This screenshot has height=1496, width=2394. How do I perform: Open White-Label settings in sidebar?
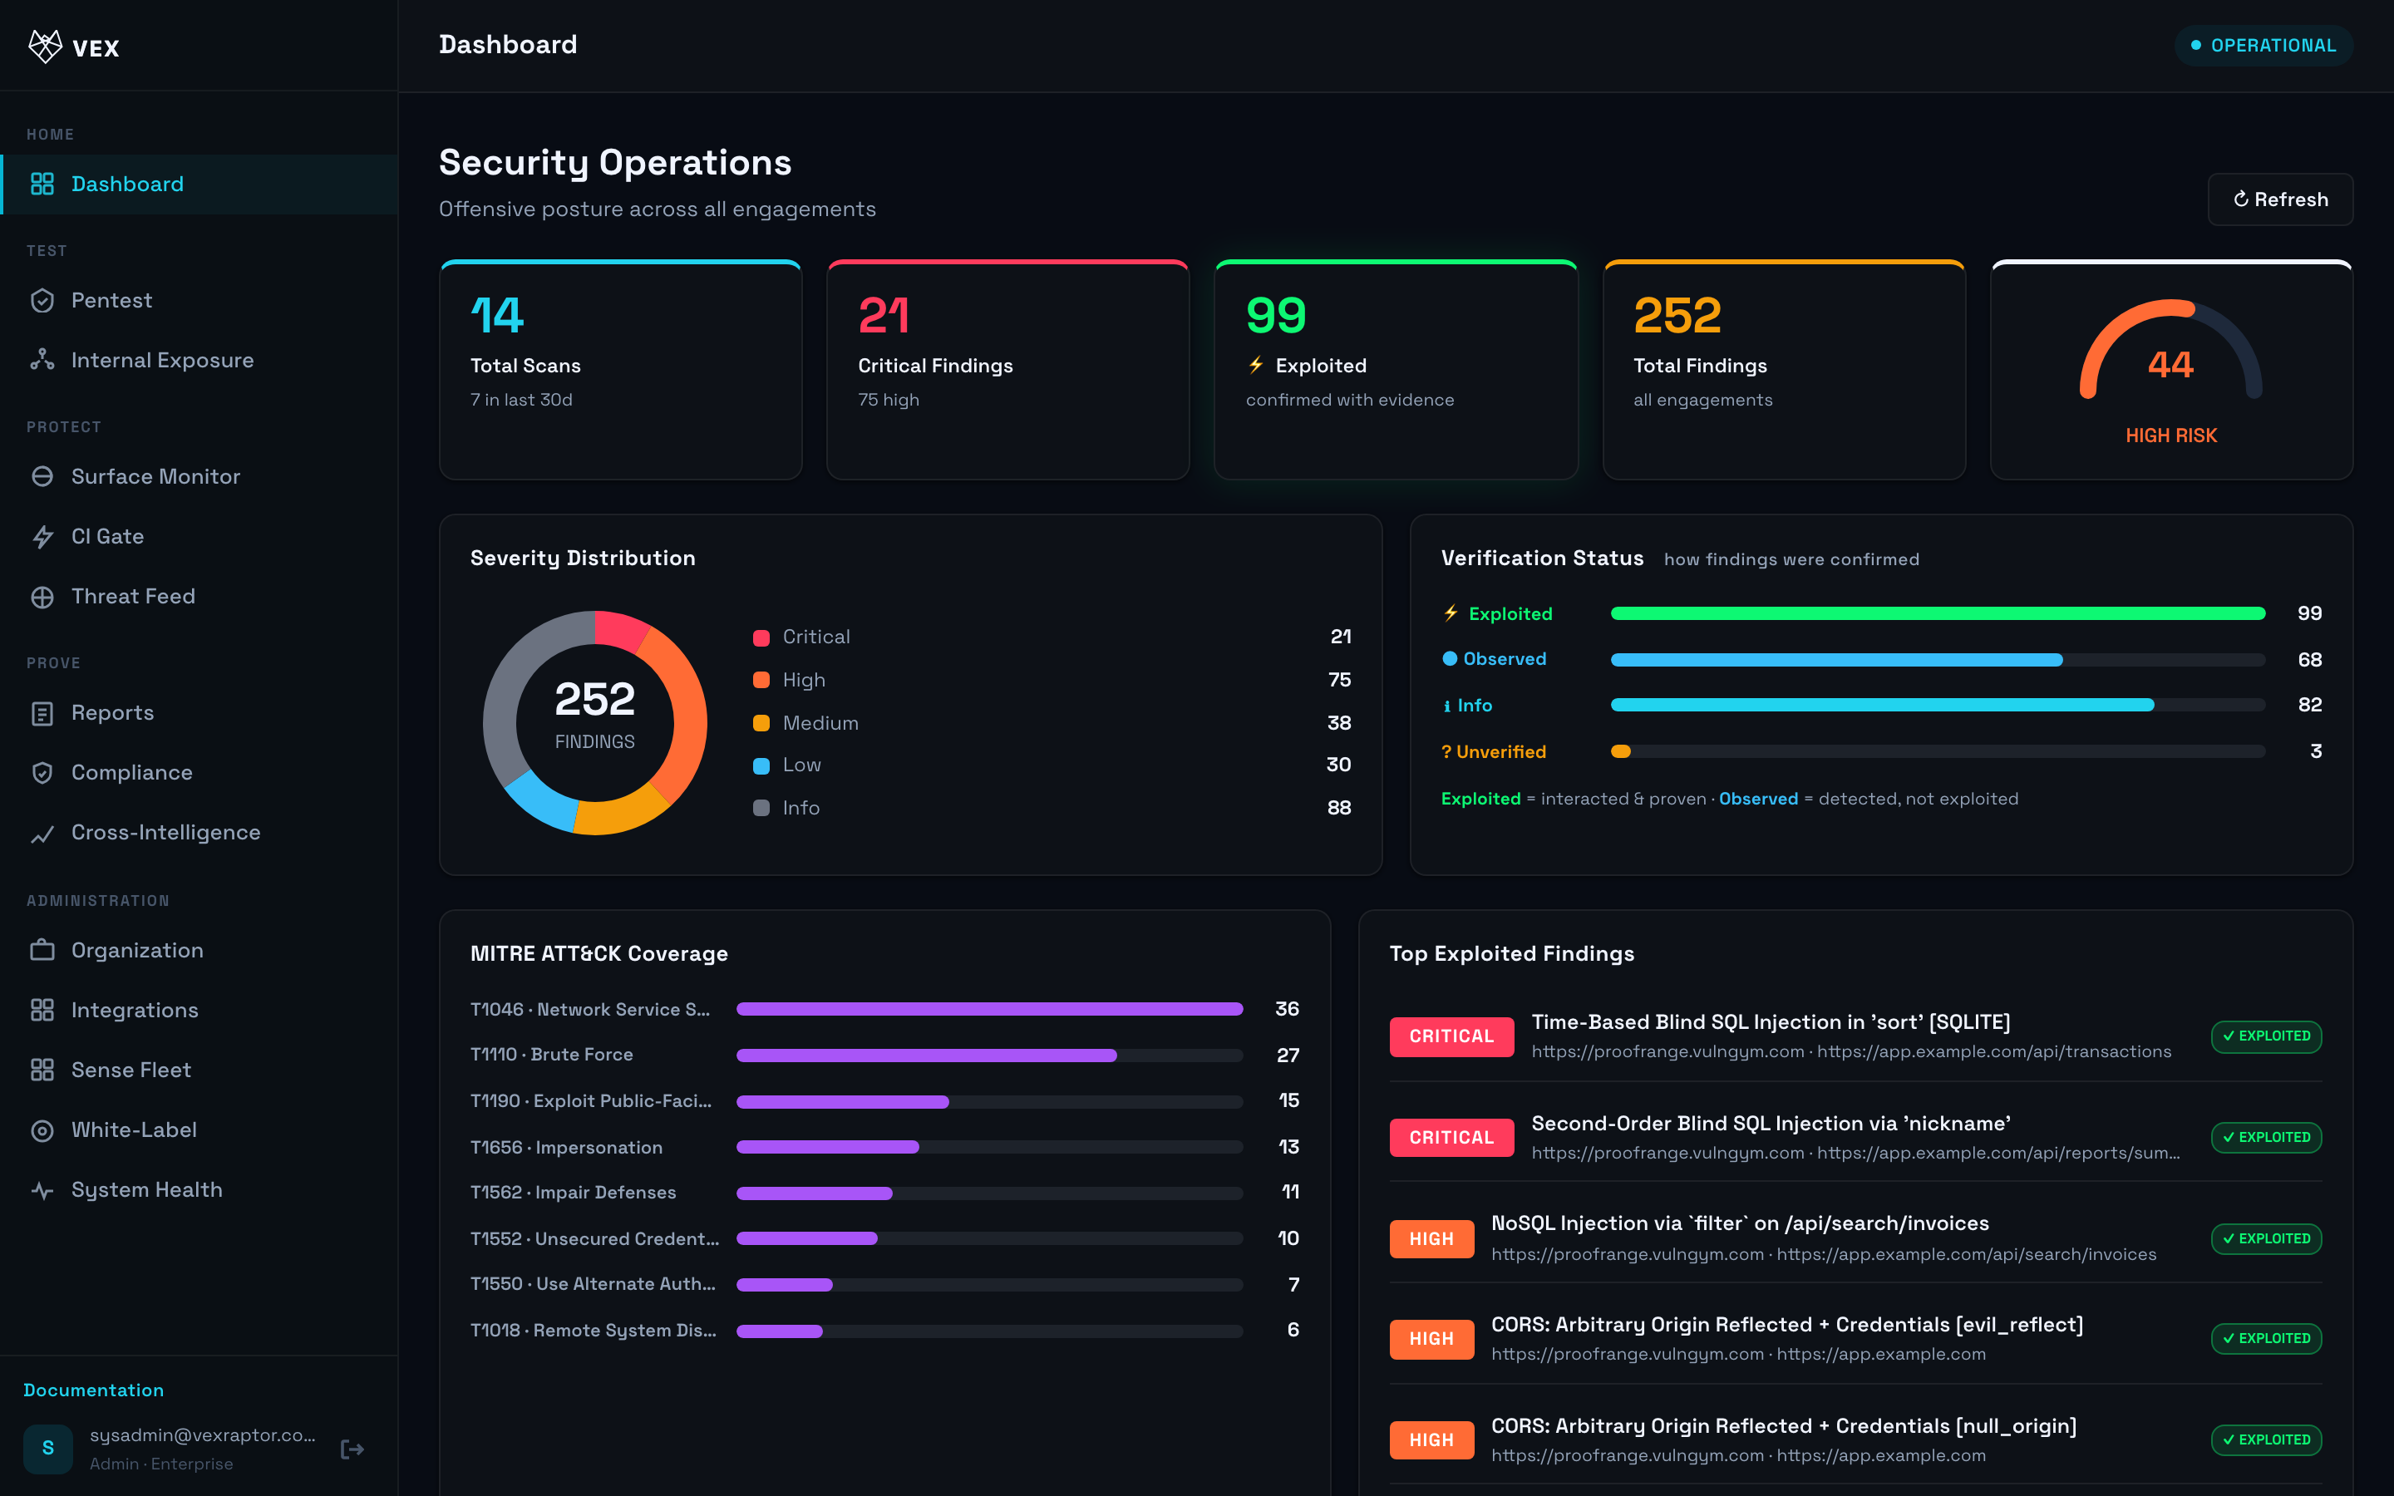coord(199,1130)
